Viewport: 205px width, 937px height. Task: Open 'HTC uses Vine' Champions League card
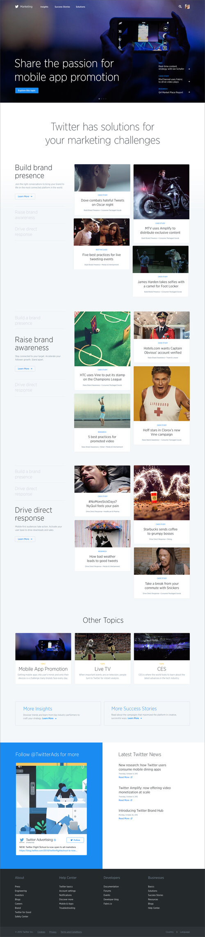pos(102,350)
